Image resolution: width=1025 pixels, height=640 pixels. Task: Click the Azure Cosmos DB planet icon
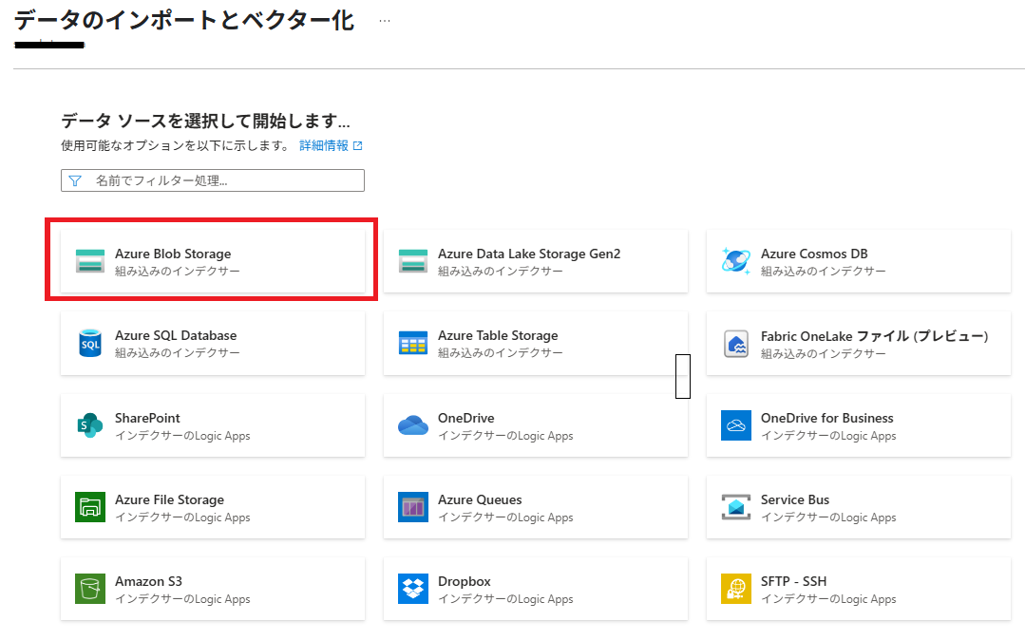click(x=736, y=261)
